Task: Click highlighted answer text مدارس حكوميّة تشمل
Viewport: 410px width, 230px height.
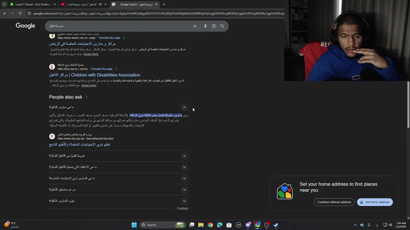Action: (156, 115)
